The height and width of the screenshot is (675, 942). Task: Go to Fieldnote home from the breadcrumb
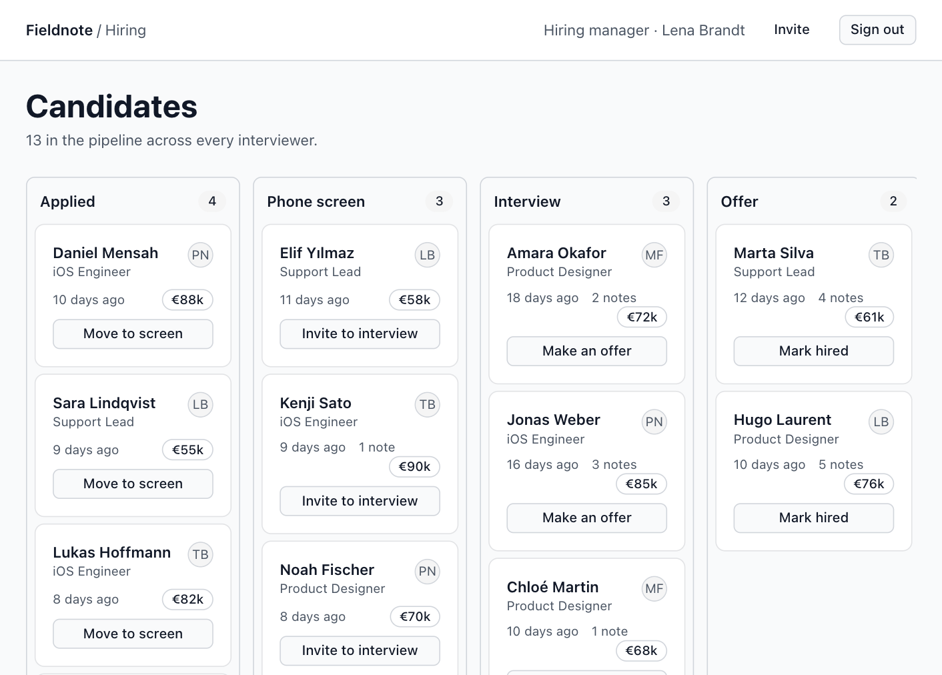click(59, 30)
